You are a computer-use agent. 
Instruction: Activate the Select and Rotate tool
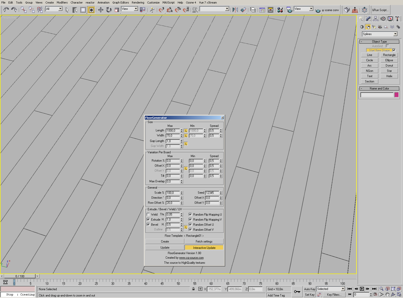[109, 10]
